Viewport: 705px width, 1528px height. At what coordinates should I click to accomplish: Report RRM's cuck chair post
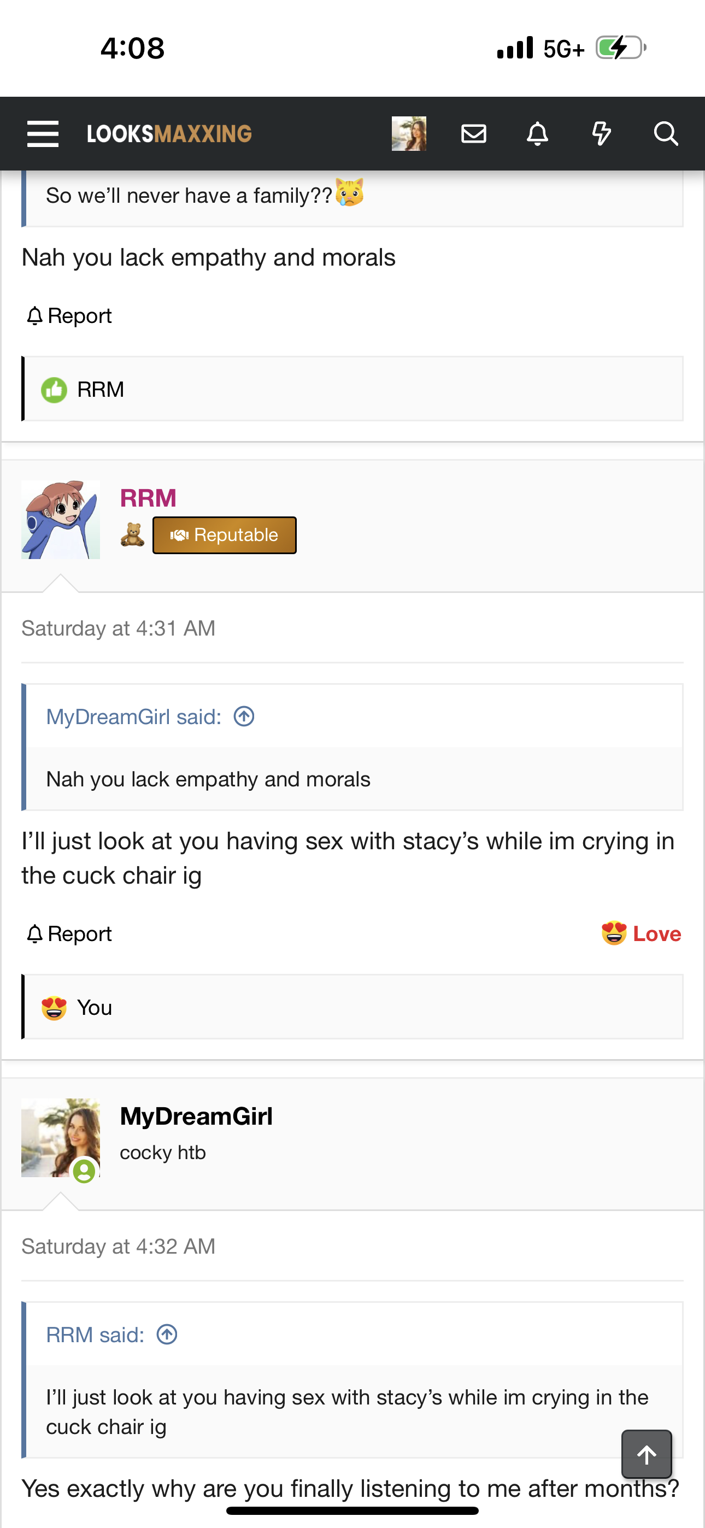coord(69,933)
